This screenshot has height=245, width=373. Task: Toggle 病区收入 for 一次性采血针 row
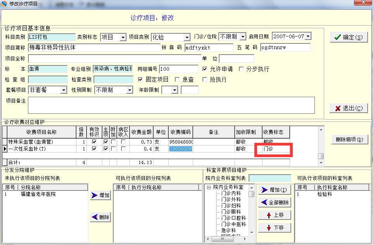(123, 149)
